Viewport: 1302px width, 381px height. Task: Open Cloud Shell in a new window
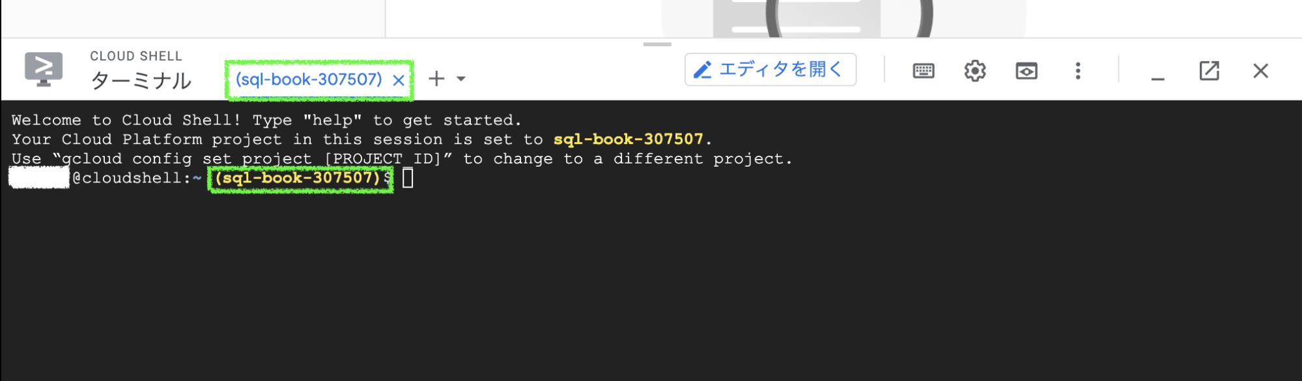coord(1209,70)
